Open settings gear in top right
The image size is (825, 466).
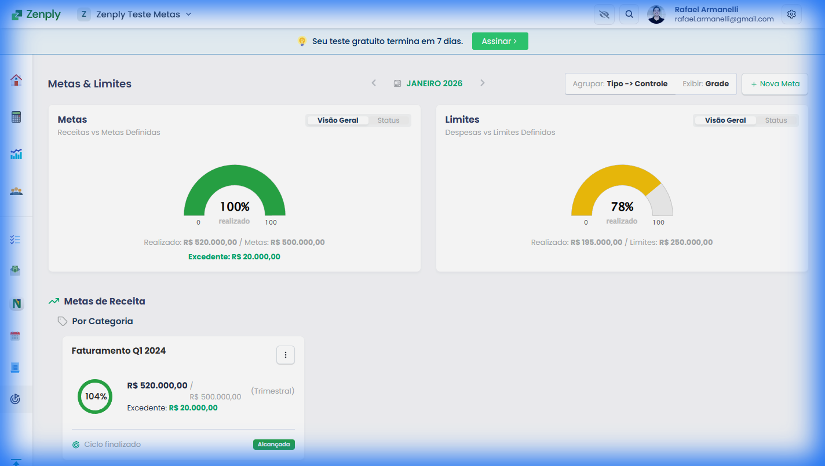click(x=791, y=14)
